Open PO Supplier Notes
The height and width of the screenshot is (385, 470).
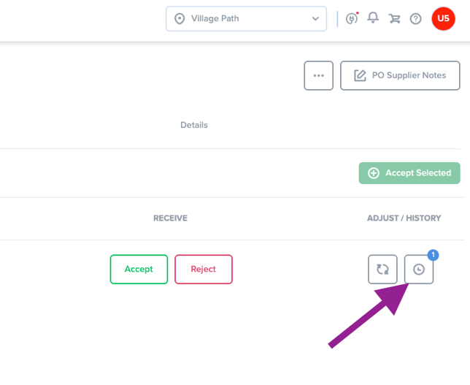(400, 75)
